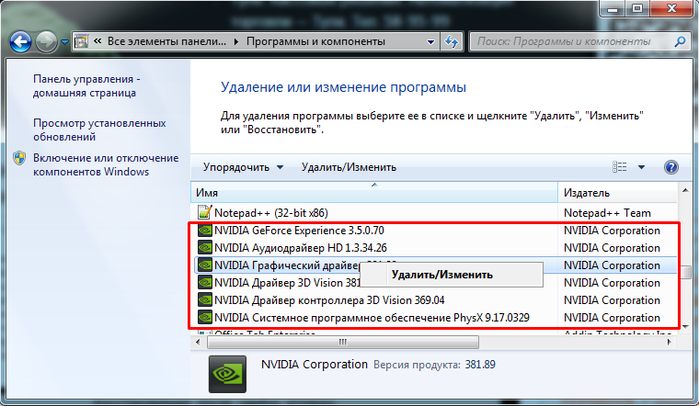The width and height of the screenshot is (699, 406).
Task: Select 'NVIDIA Драйвер контроллера 3D Vision 369.04'
Action: click(329, 300)
